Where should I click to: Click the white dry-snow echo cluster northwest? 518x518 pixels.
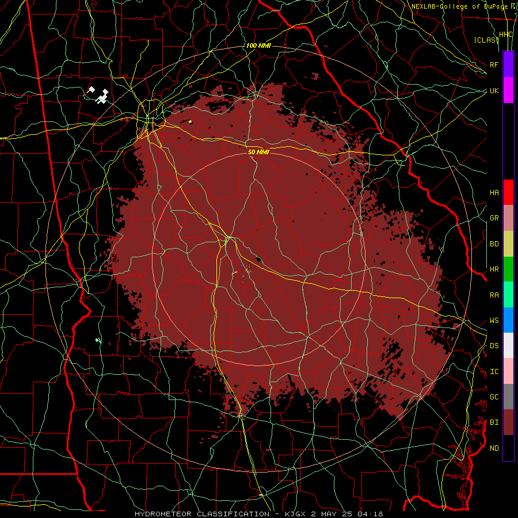point(98,94)
